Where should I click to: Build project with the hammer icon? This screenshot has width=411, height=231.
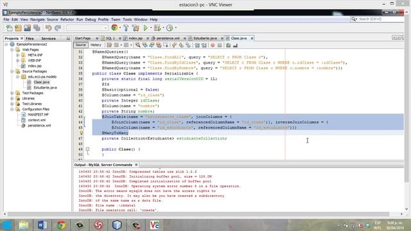point(126,28)
